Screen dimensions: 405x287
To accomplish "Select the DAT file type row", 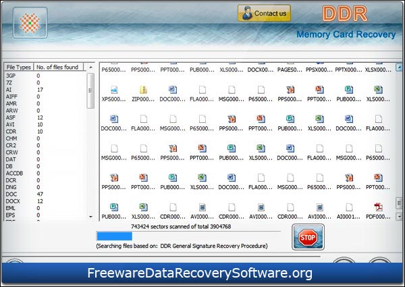I will coord(45,159).
